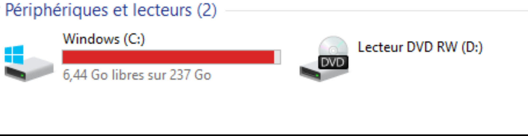Click the (2) count in the group header
The width and height of the screenshot is (528, 136).
(207, 10)
